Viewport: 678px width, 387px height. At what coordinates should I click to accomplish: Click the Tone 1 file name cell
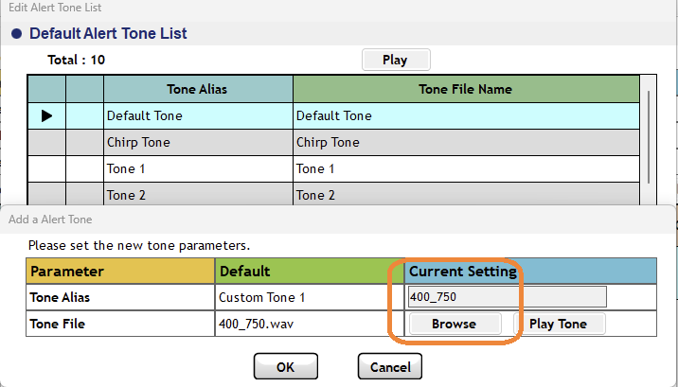(466, 168)
